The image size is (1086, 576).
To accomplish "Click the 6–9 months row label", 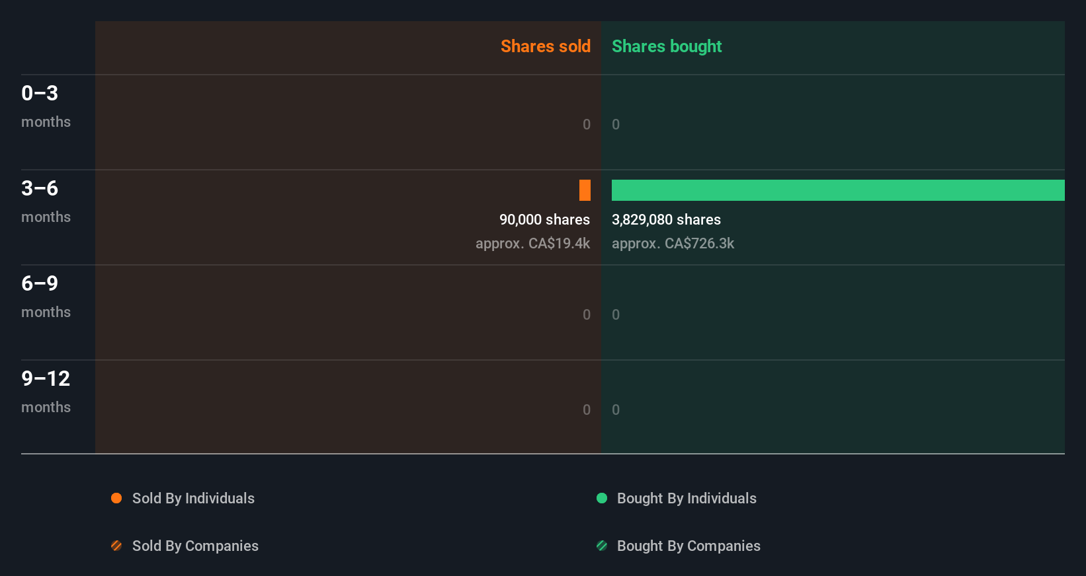I will pos(46,297).
